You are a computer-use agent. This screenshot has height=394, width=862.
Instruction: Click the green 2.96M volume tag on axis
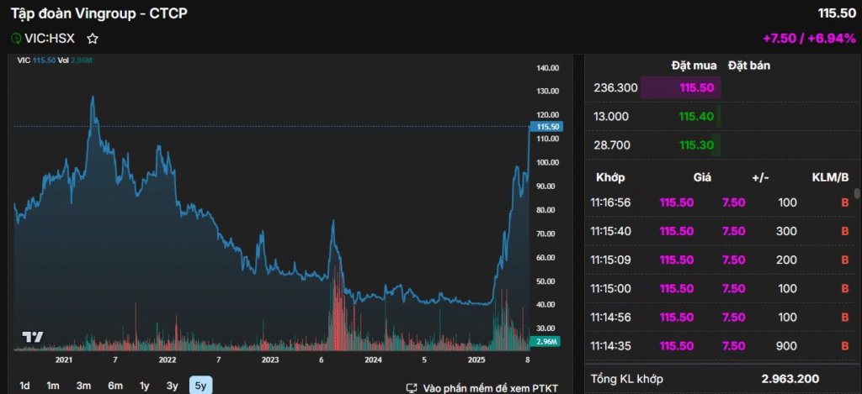pyautogui.click(x=547, y=341)
